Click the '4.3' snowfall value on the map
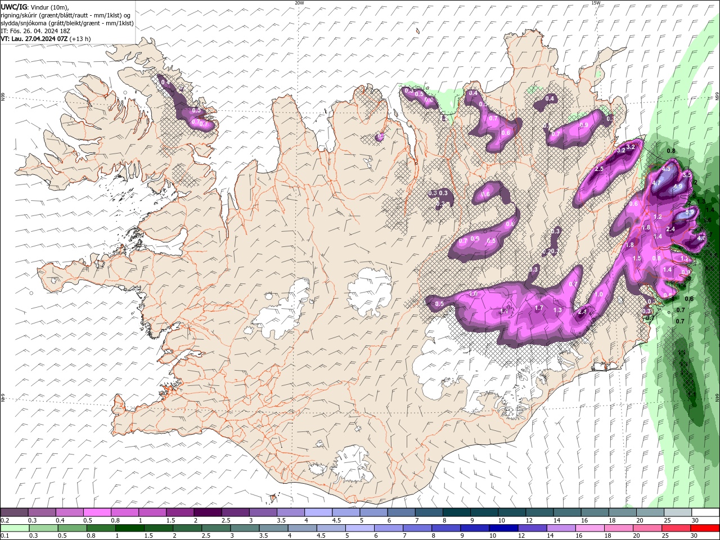The height and width of the screenshot is (540, 720). 667,168
